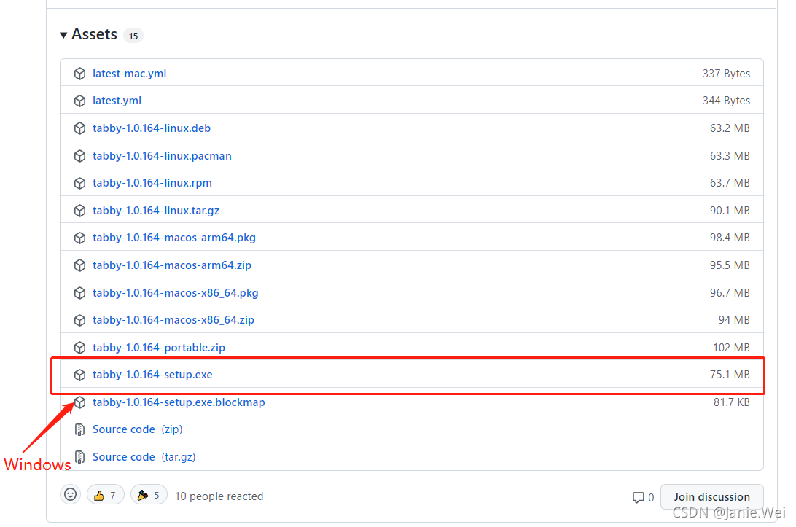Click package icon beside latest.yml
796x527 pixels.
tap(79, 101)
